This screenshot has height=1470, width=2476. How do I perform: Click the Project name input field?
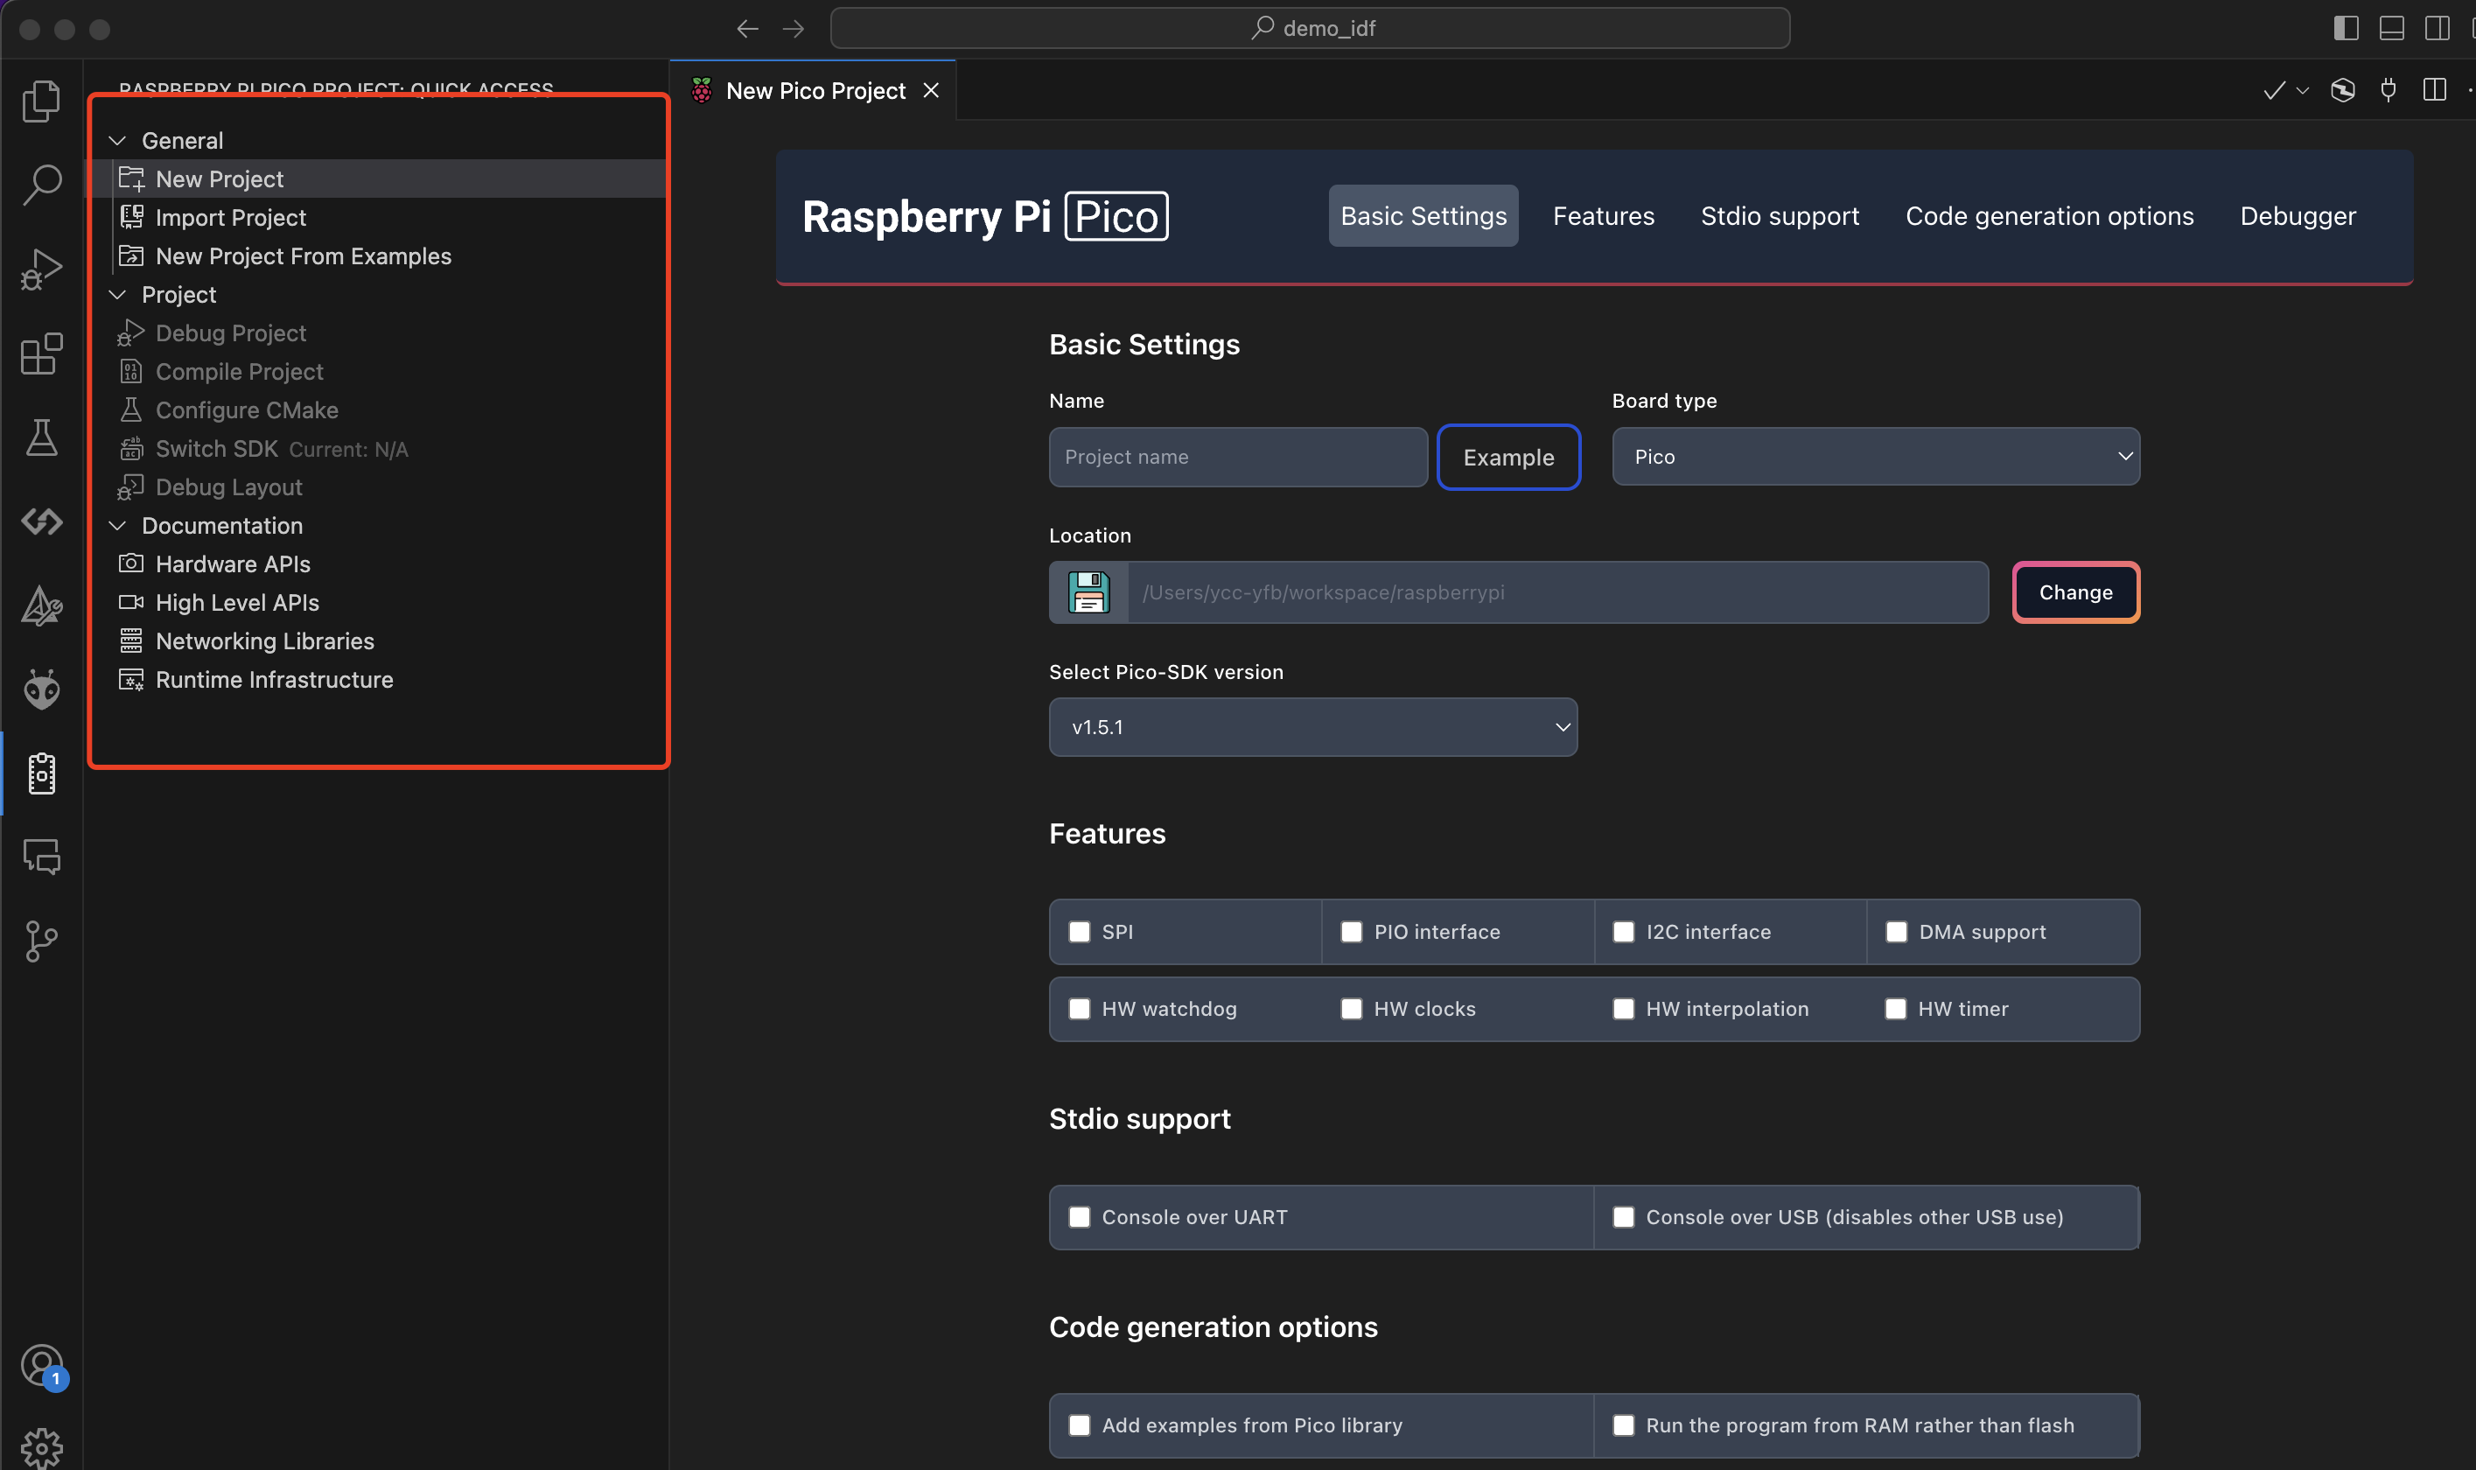click(x=1238, y=457)
